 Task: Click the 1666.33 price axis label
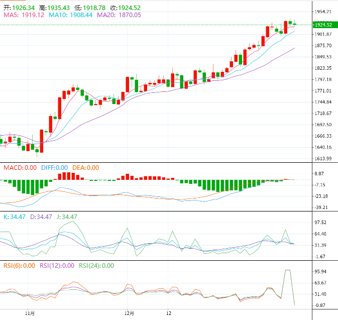coord(323,136)
